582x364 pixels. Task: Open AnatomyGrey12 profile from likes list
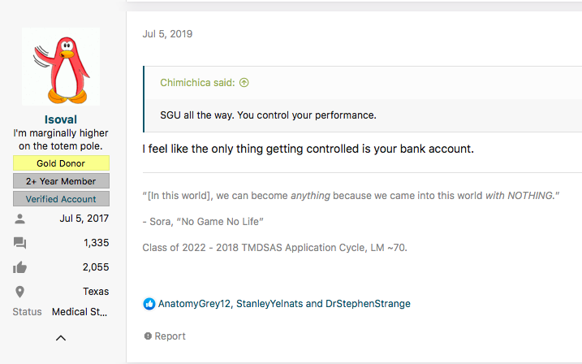[193, 304]
